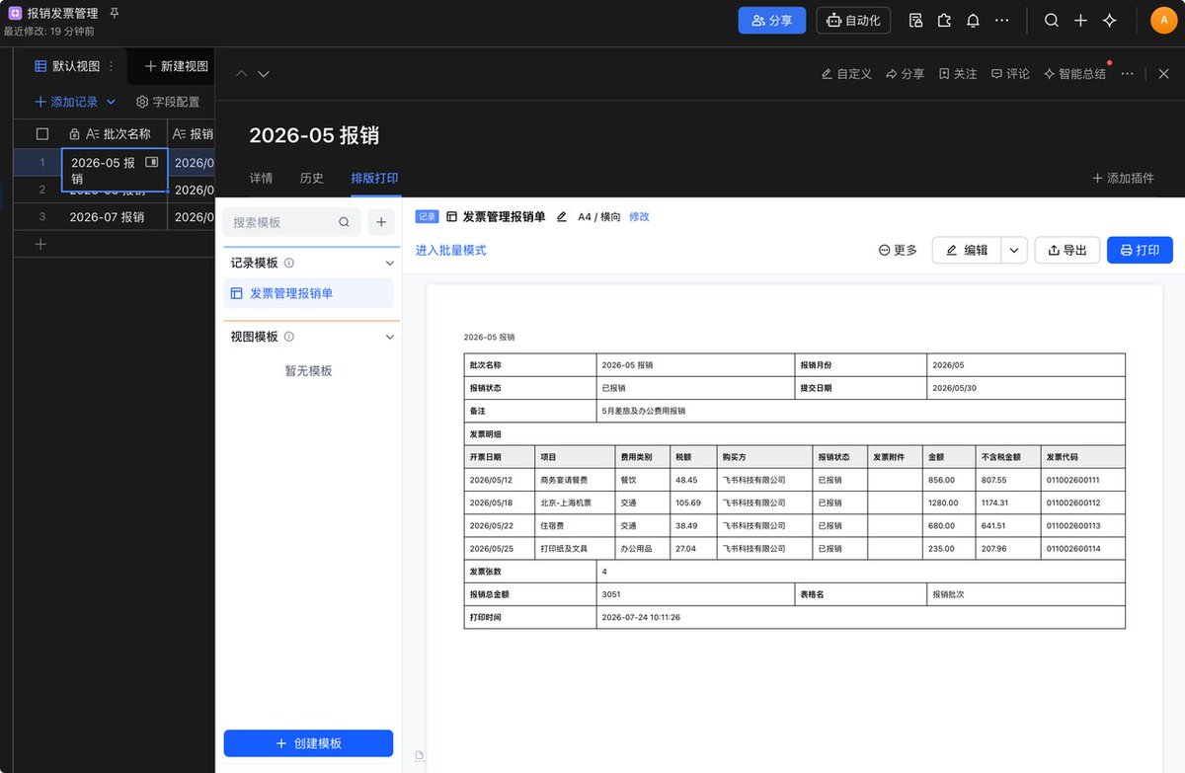Screen dimensions: 1185x773
Task: Click the pin icon beside 报销发票管理 title
Action: tap(115, 14)
